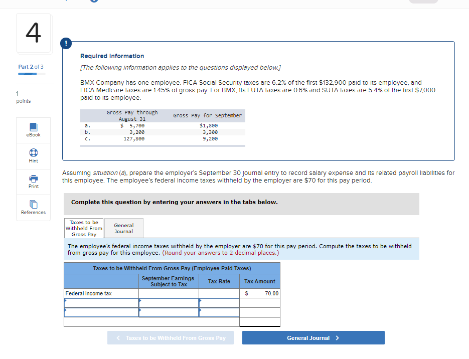
Task: Click the disabled previous Taxes to be Withheld button
Action: [171, 338]
